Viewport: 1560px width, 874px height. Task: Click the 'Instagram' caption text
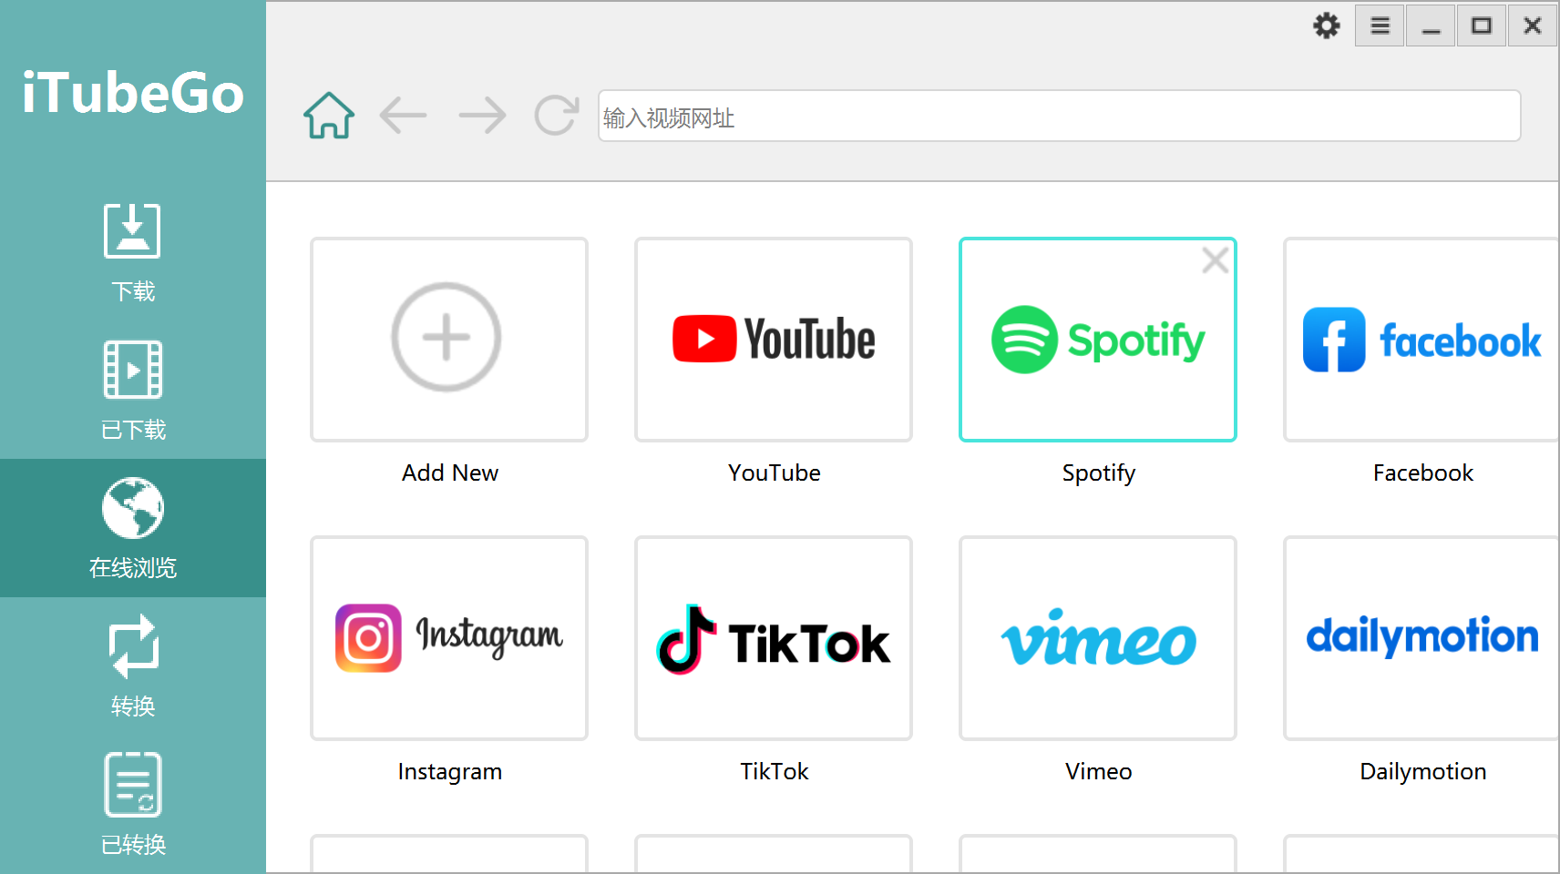(450, 772)
